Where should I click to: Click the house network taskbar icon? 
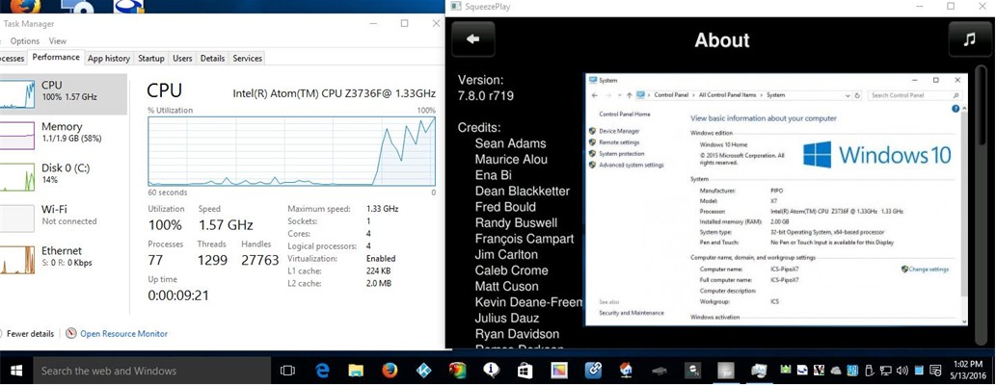[x=627, y=371]
